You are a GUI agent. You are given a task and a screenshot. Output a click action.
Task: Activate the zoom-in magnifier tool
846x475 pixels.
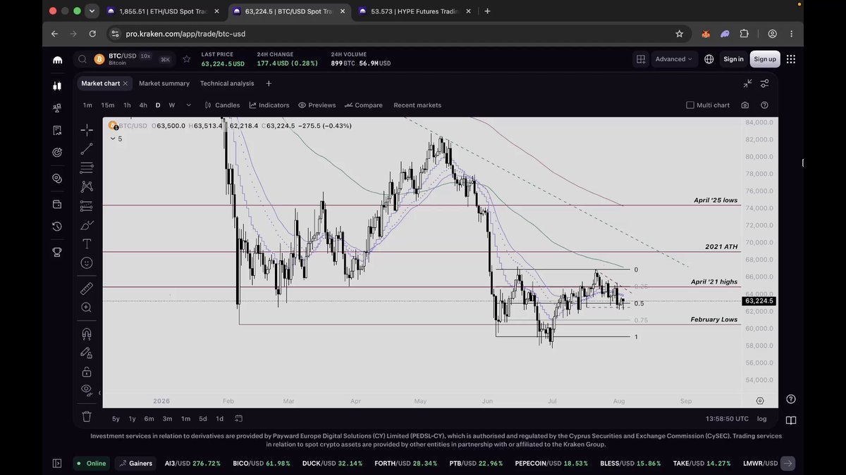click(86, 308)
